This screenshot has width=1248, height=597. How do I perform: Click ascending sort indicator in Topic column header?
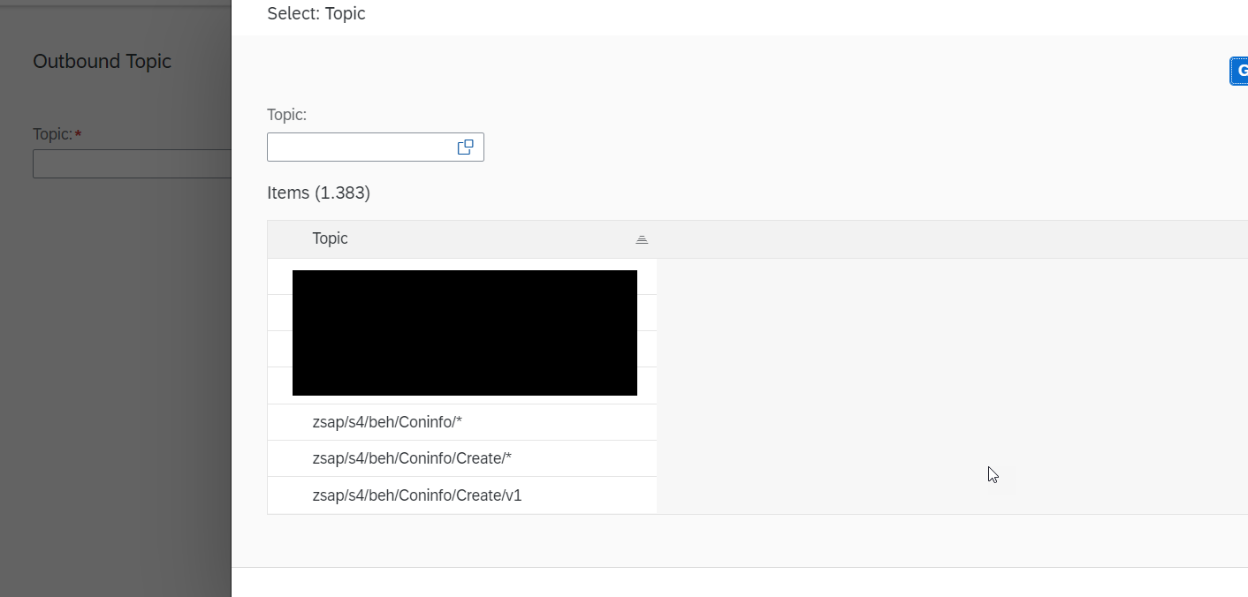[x=642, y=239]
